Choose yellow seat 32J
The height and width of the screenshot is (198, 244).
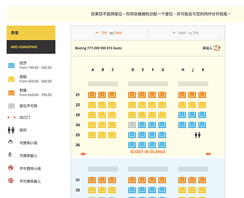tap(192, 190)
